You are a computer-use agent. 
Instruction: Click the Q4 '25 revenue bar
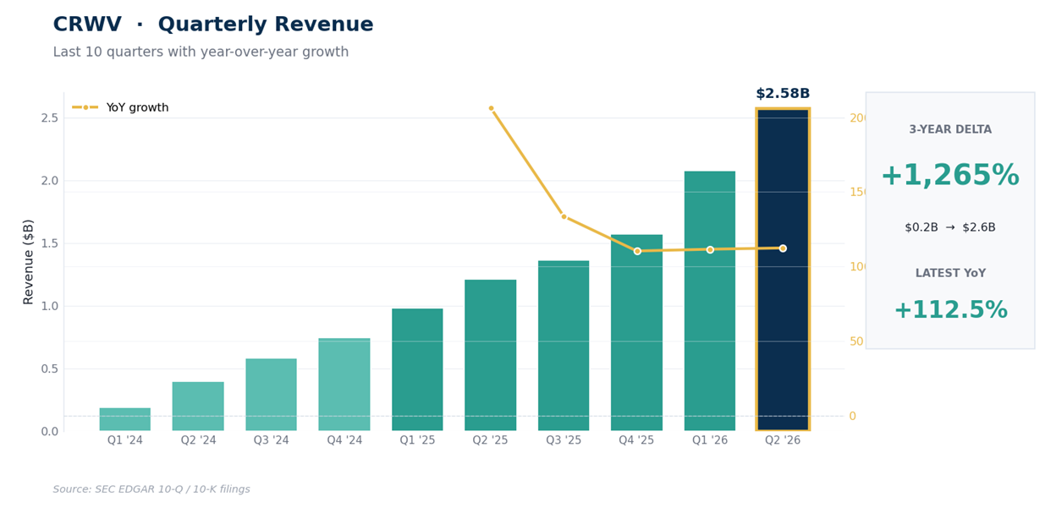[636, 333]
